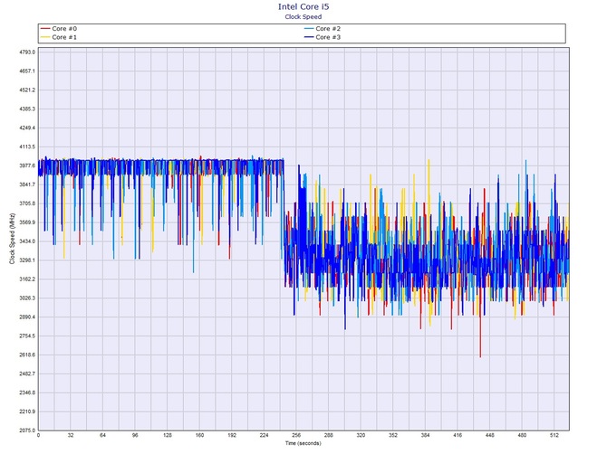Viewport: 607px width, 454px height.
Task: Select the dark blue Core #3 legend line
Action: pos(309,37)
